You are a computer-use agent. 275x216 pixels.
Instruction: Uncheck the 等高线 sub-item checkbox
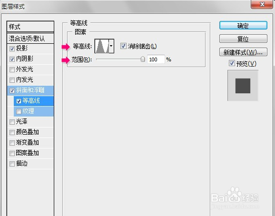19,101
